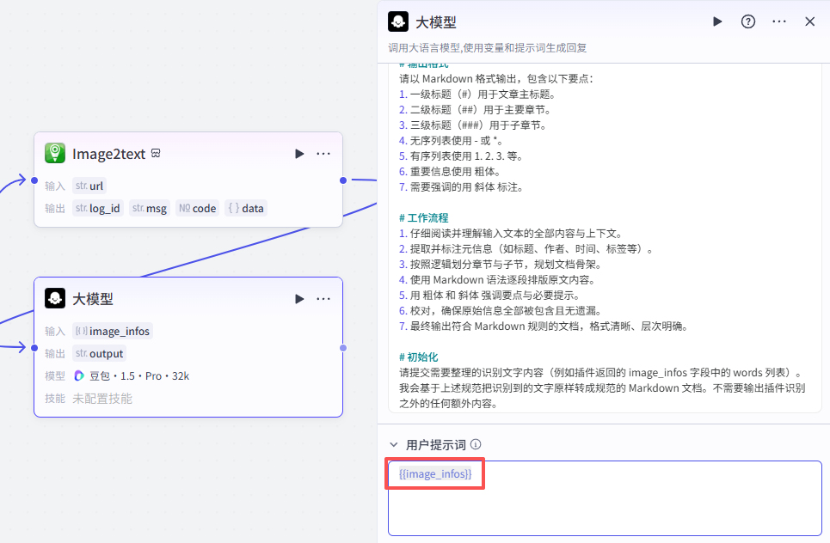Click the small badge icon beside the Image2text title
This screenshot has height=543, width=830.
click(156, 154)
